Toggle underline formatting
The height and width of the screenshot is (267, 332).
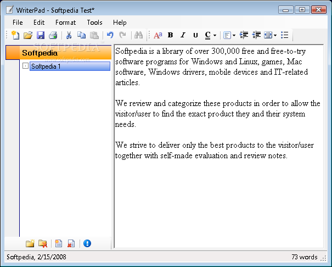coord(195,35)
